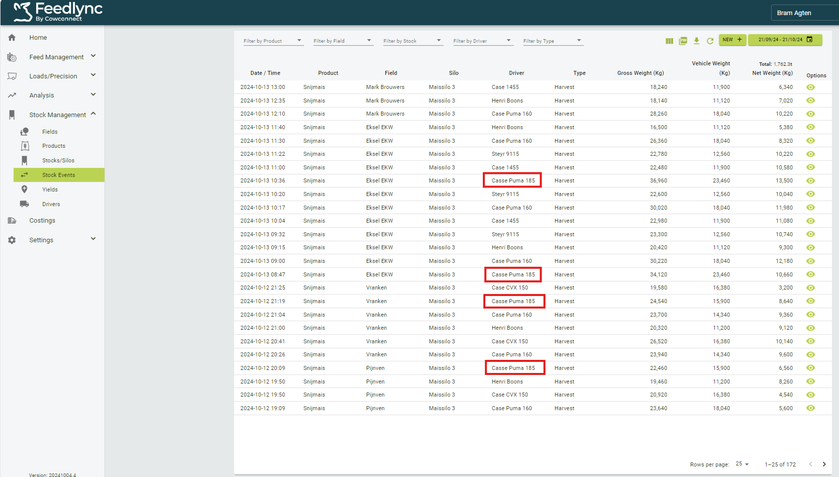Open the 21/09/24 - 21/10/24 date range picker
Image resolution: width=839 pixels, height=477 pixels.
[x=785, y=40]
